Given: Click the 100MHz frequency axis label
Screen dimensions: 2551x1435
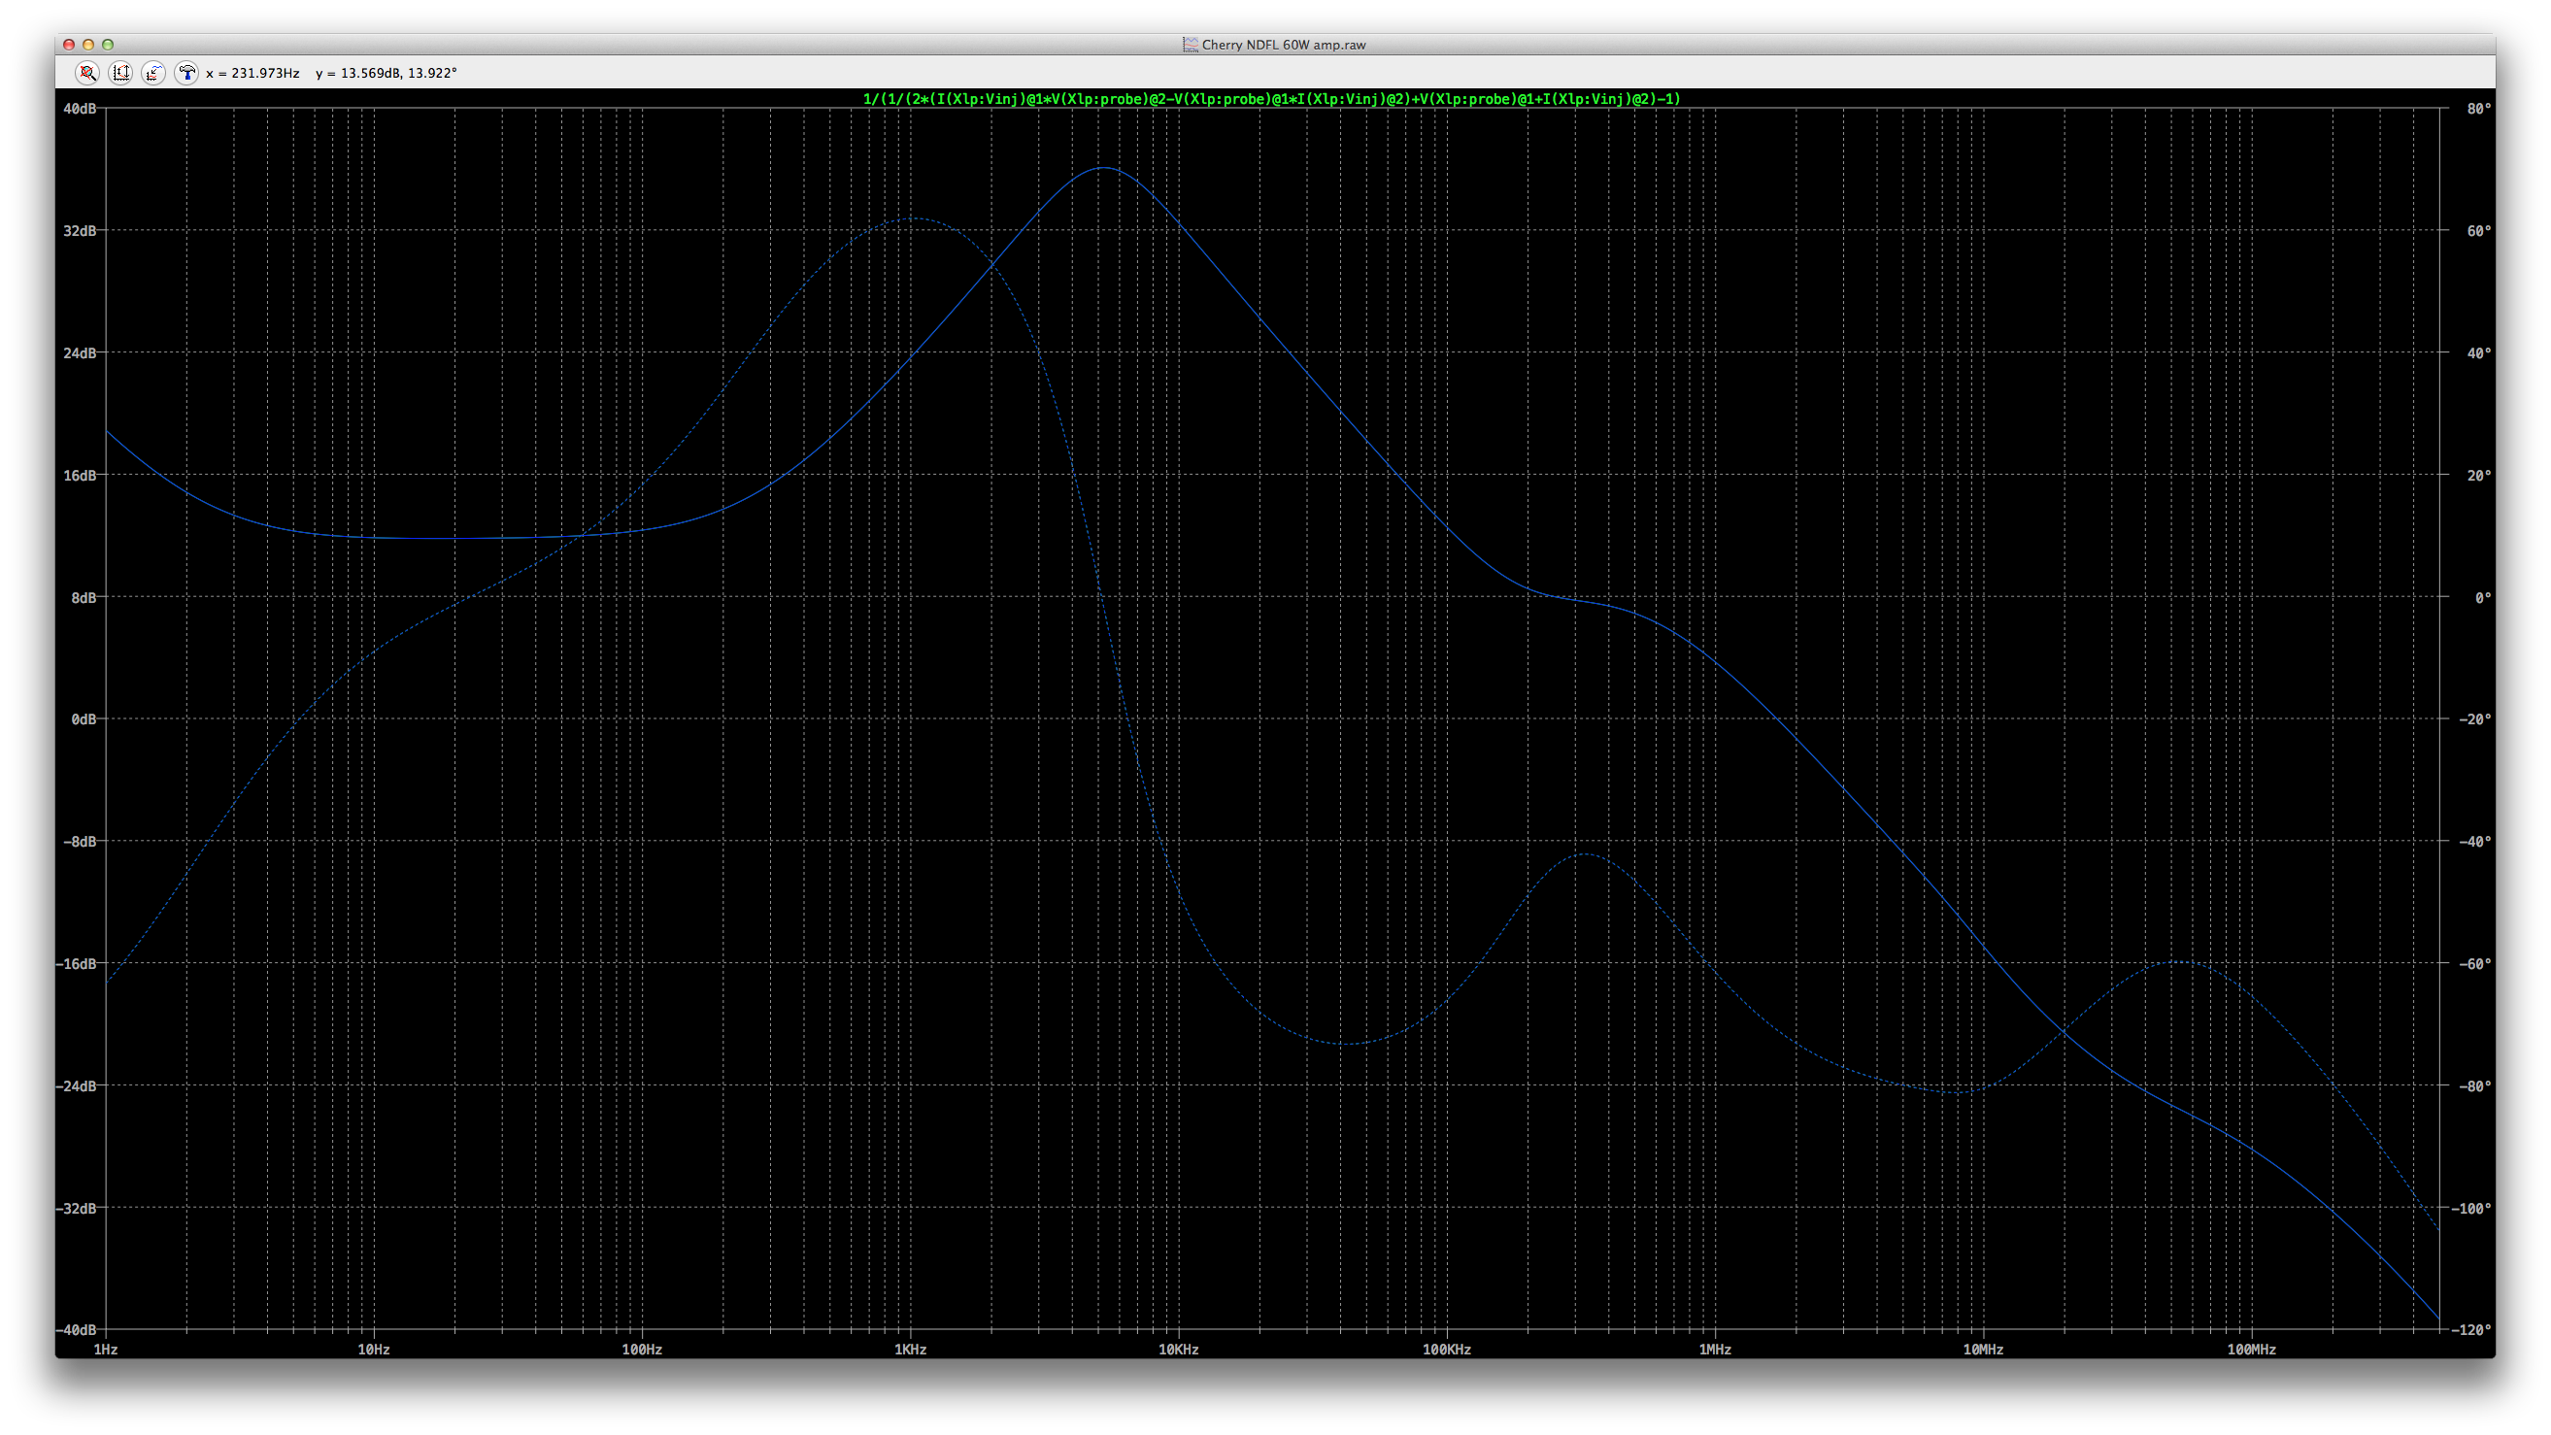Looking at the screenshot, I should coord(2252,1350).
